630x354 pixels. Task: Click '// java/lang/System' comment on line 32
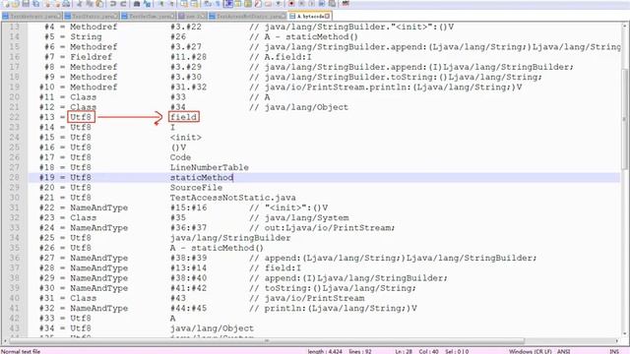(x=299, y=217)
